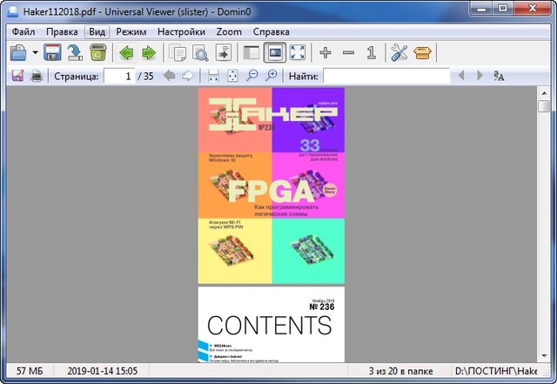557x384 pixels.
Task: Open the Файл menu
Action: point(23,31)
